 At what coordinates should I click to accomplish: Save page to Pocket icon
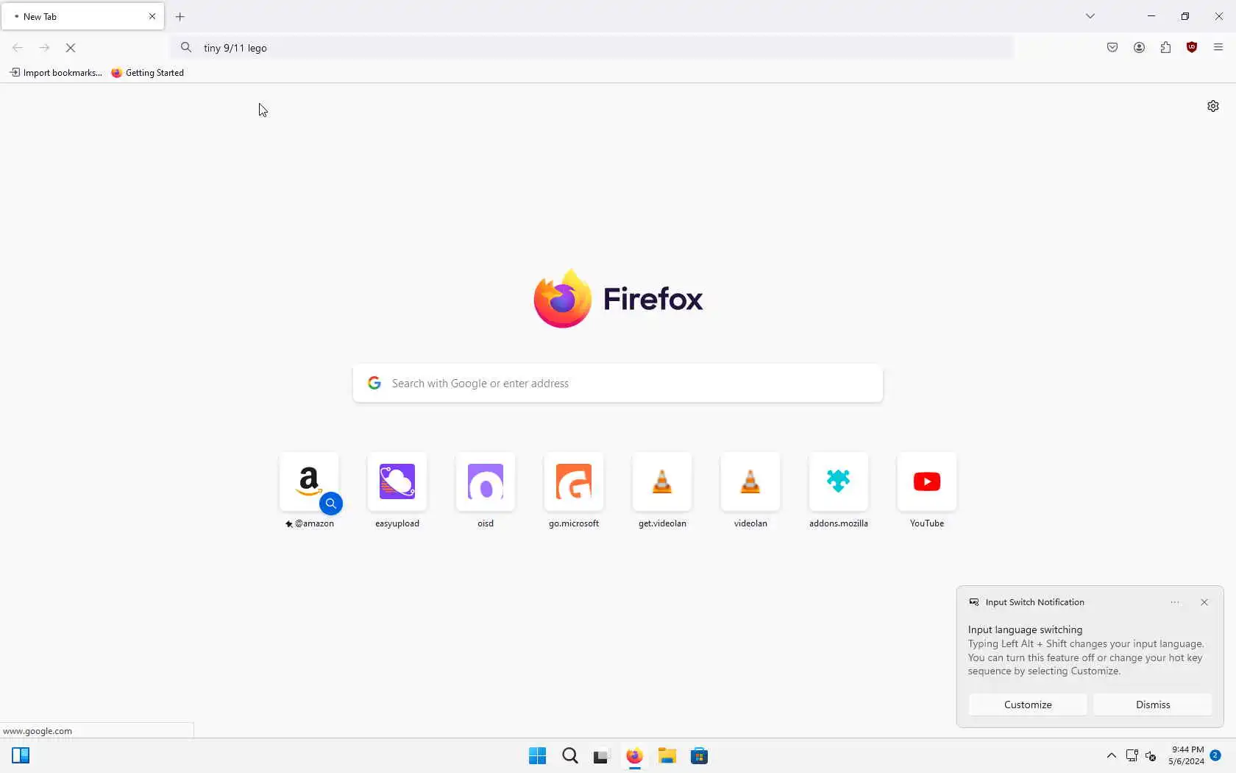(1112, 48)
